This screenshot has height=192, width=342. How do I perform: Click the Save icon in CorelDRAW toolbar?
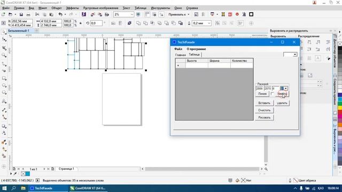coord(21,14)
